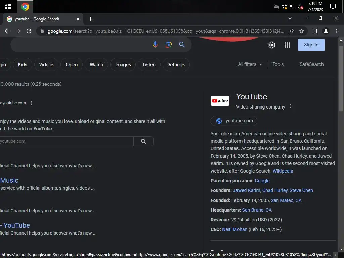Screen dimensions: 344x258
Task: Open the '- YouTube' sitelink
Action: click(15, 225)
